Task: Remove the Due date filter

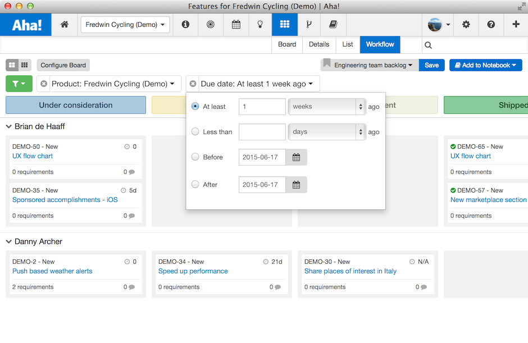Action: tap(193, 84)
